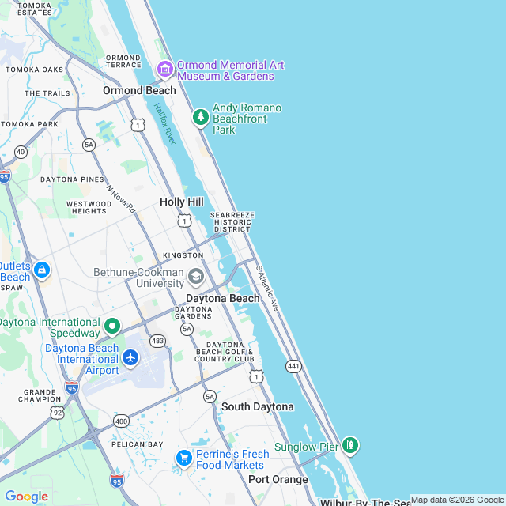The image size is (506, 506).
Task: Click the Kingston neighborhood label
Action: (183, 255)
